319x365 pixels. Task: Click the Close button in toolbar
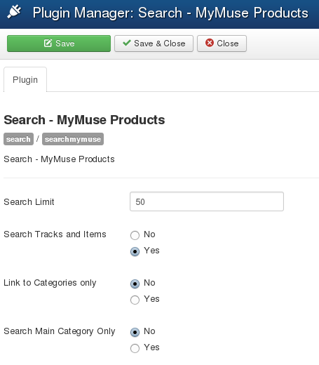coord(222,44)
